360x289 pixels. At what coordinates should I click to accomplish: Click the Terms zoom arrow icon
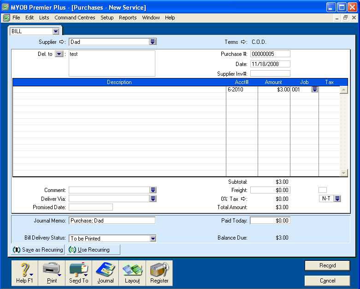tap(243, 42)
